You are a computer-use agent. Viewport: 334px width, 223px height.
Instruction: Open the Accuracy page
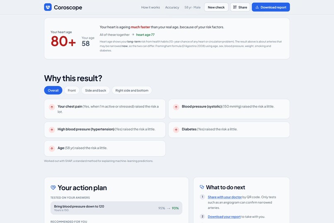pos(172,7)
